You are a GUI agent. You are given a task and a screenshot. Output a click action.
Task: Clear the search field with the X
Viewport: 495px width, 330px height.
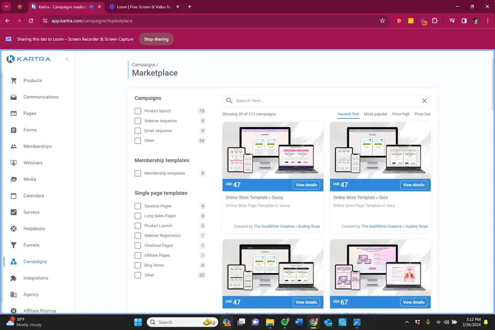(x=424, y=101)
